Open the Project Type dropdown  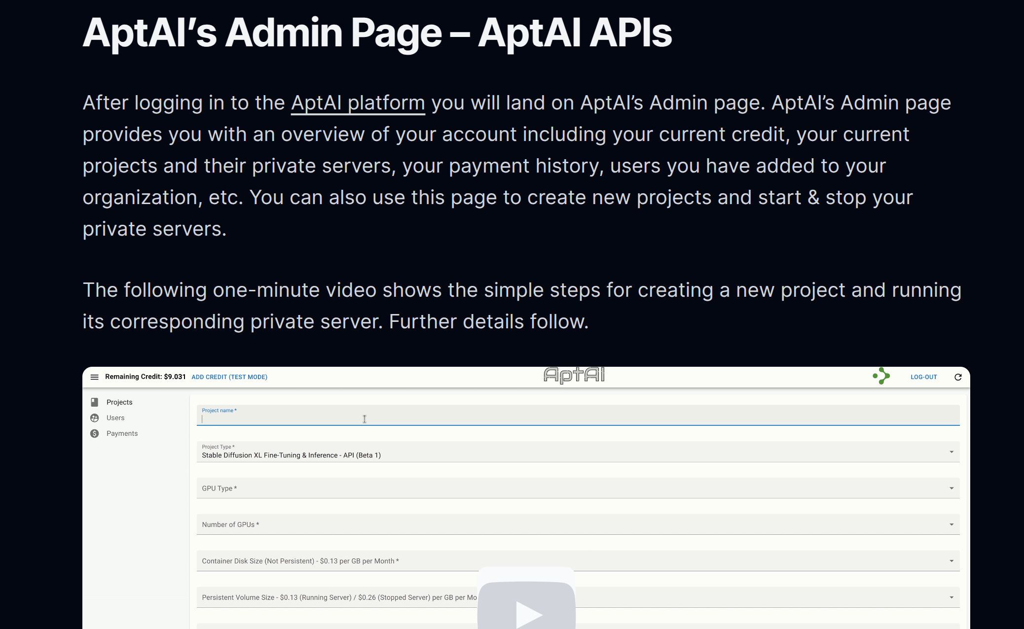[578, 452]
